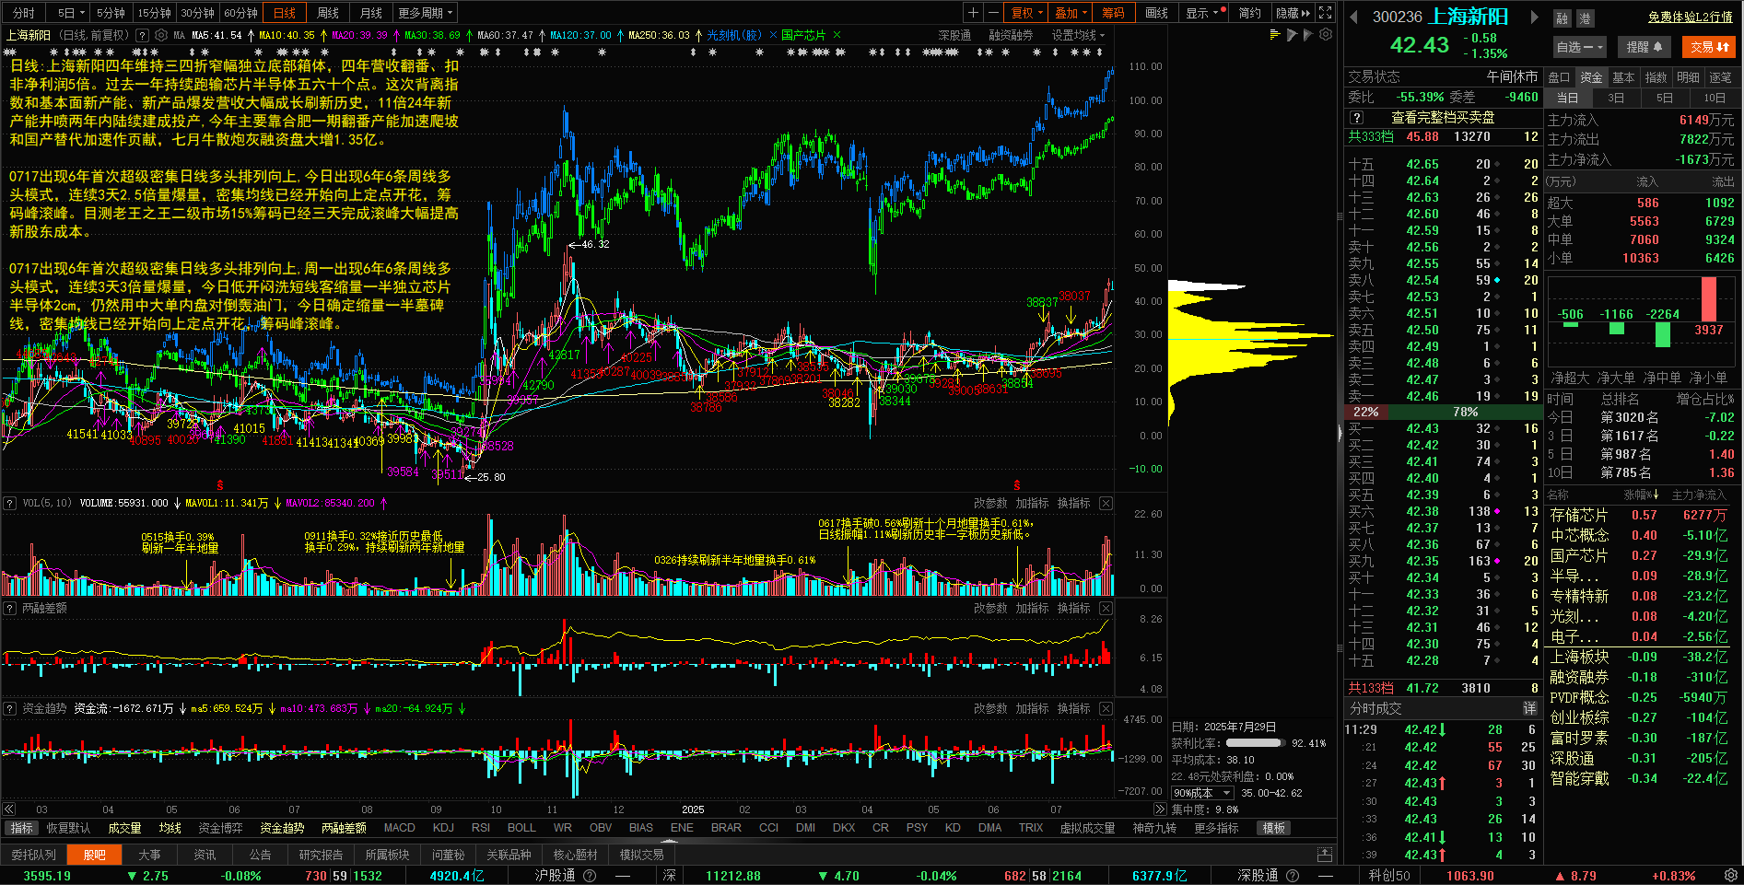Click 查看完整档买卖盘 link

click(x=1443, y=118)
